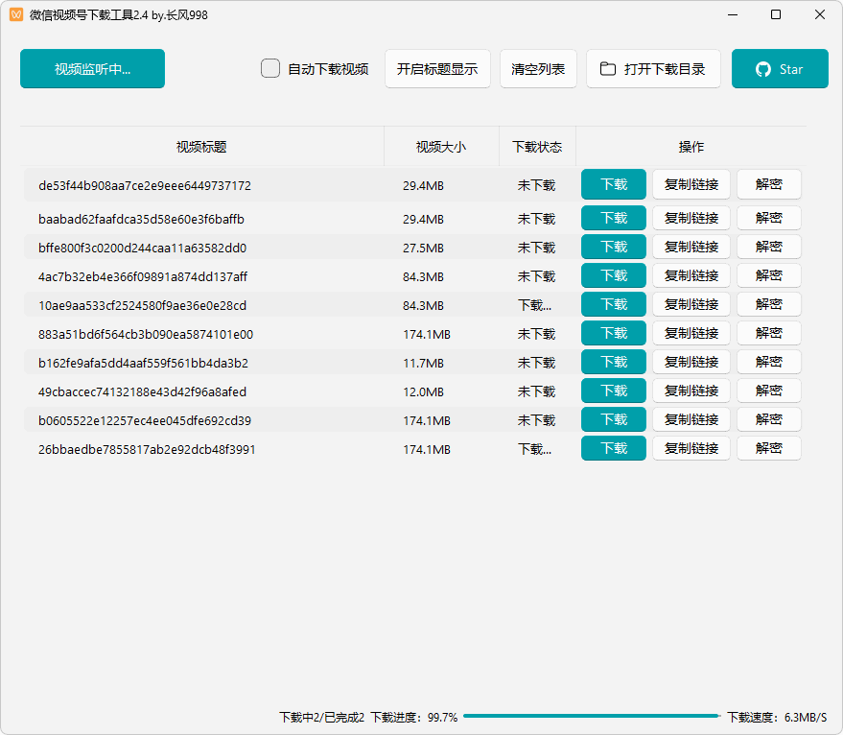This screenshot has width=843, height=735.
Task: Click the 视频大小 column header
Action: tap(441, 147)
